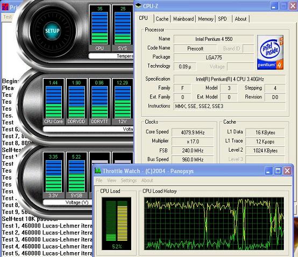Click the 5VSB voltage gauge
298x257 pixels.
click(76, 175)
